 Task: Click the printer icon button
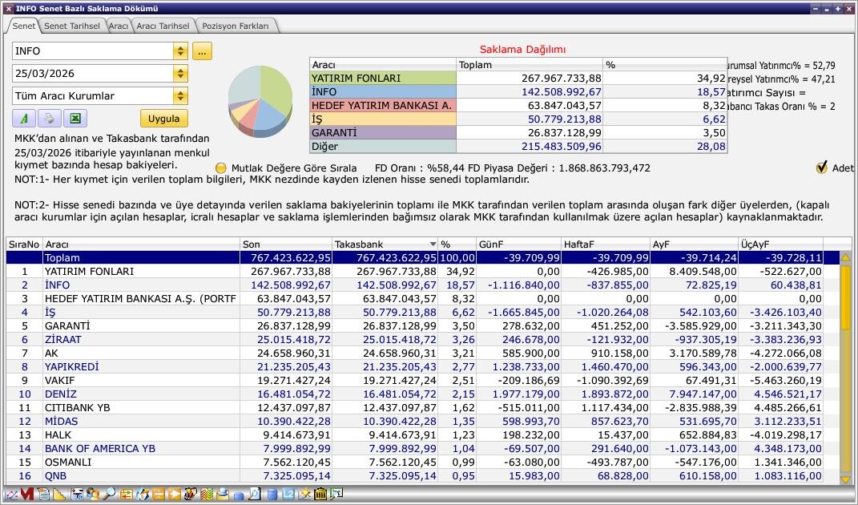(x=49, y=119)
